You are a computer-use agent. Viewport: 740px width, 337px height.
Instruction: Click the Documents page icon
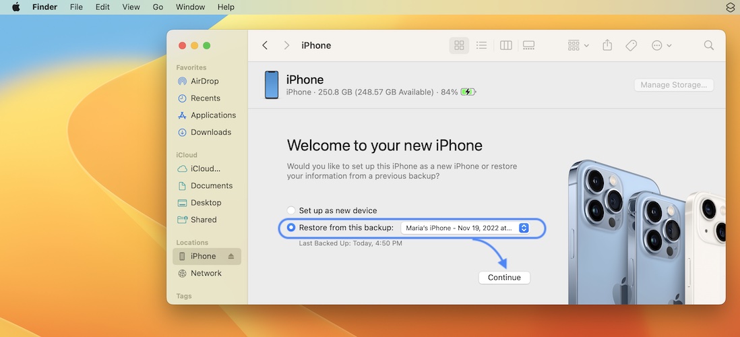(x=182, y=185)
